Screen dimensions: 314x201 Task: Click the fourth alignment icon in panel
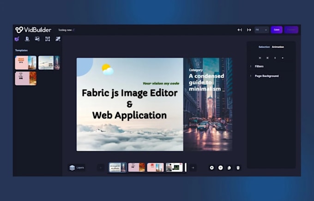click(283, 58)
